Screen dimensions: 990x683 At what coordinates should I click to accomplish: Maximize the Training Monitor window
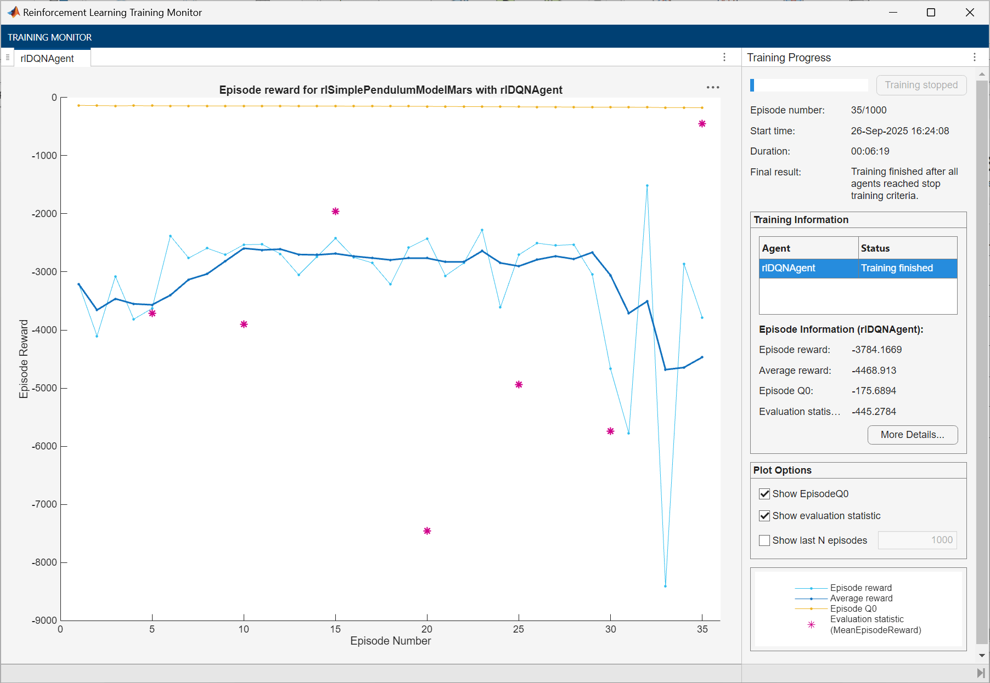931,12
